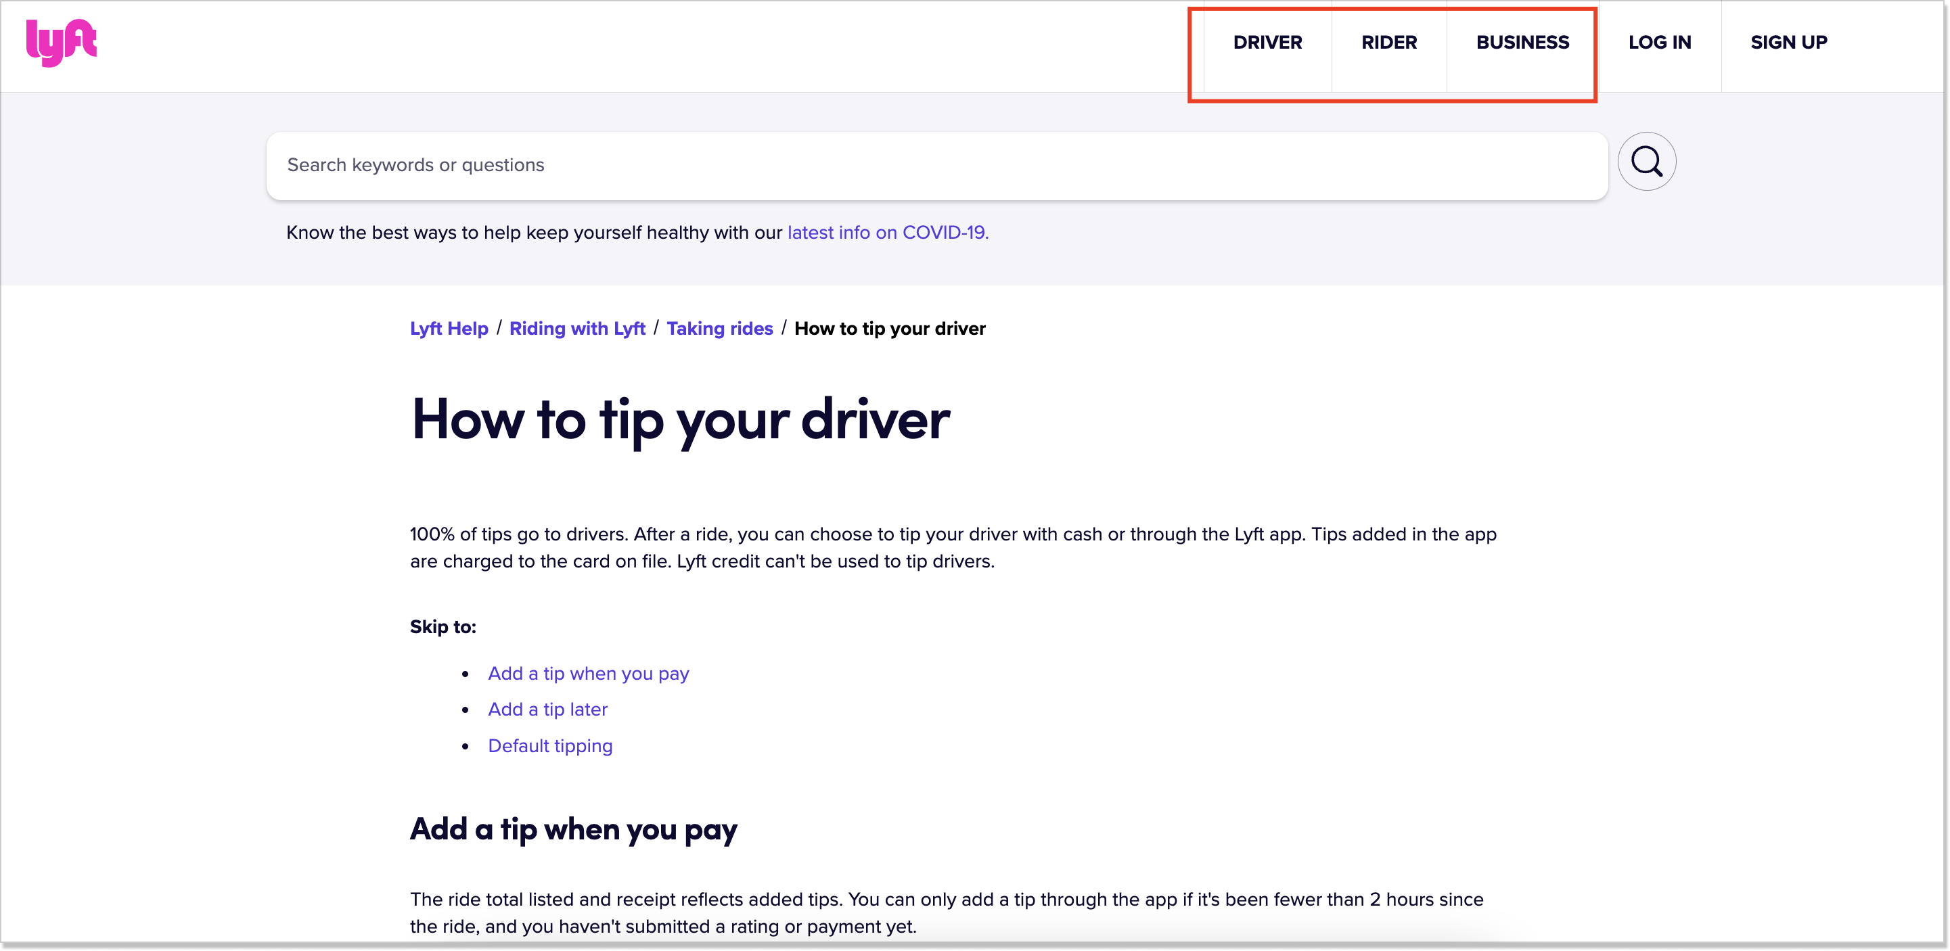Open the BUSINESS menu item
Image resolution: width=1950 pixels, height=951 pixels.
[1522, 43]
